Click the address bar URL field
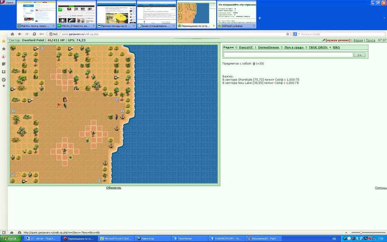387x242 pixels. point(173,34)
